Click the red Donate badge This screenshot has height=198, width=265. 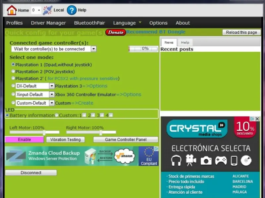click(116, 32)
